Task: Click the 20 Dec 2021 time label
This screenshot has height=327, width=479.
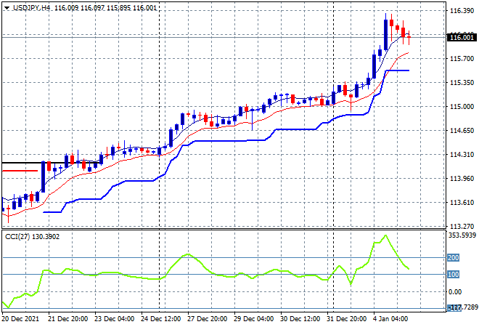Action: point(20,319)
